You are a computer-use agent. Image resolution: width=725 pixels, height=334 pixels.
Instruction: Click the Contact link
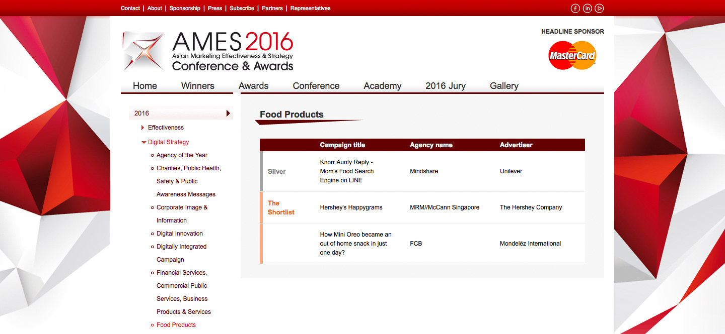point(130,8)
